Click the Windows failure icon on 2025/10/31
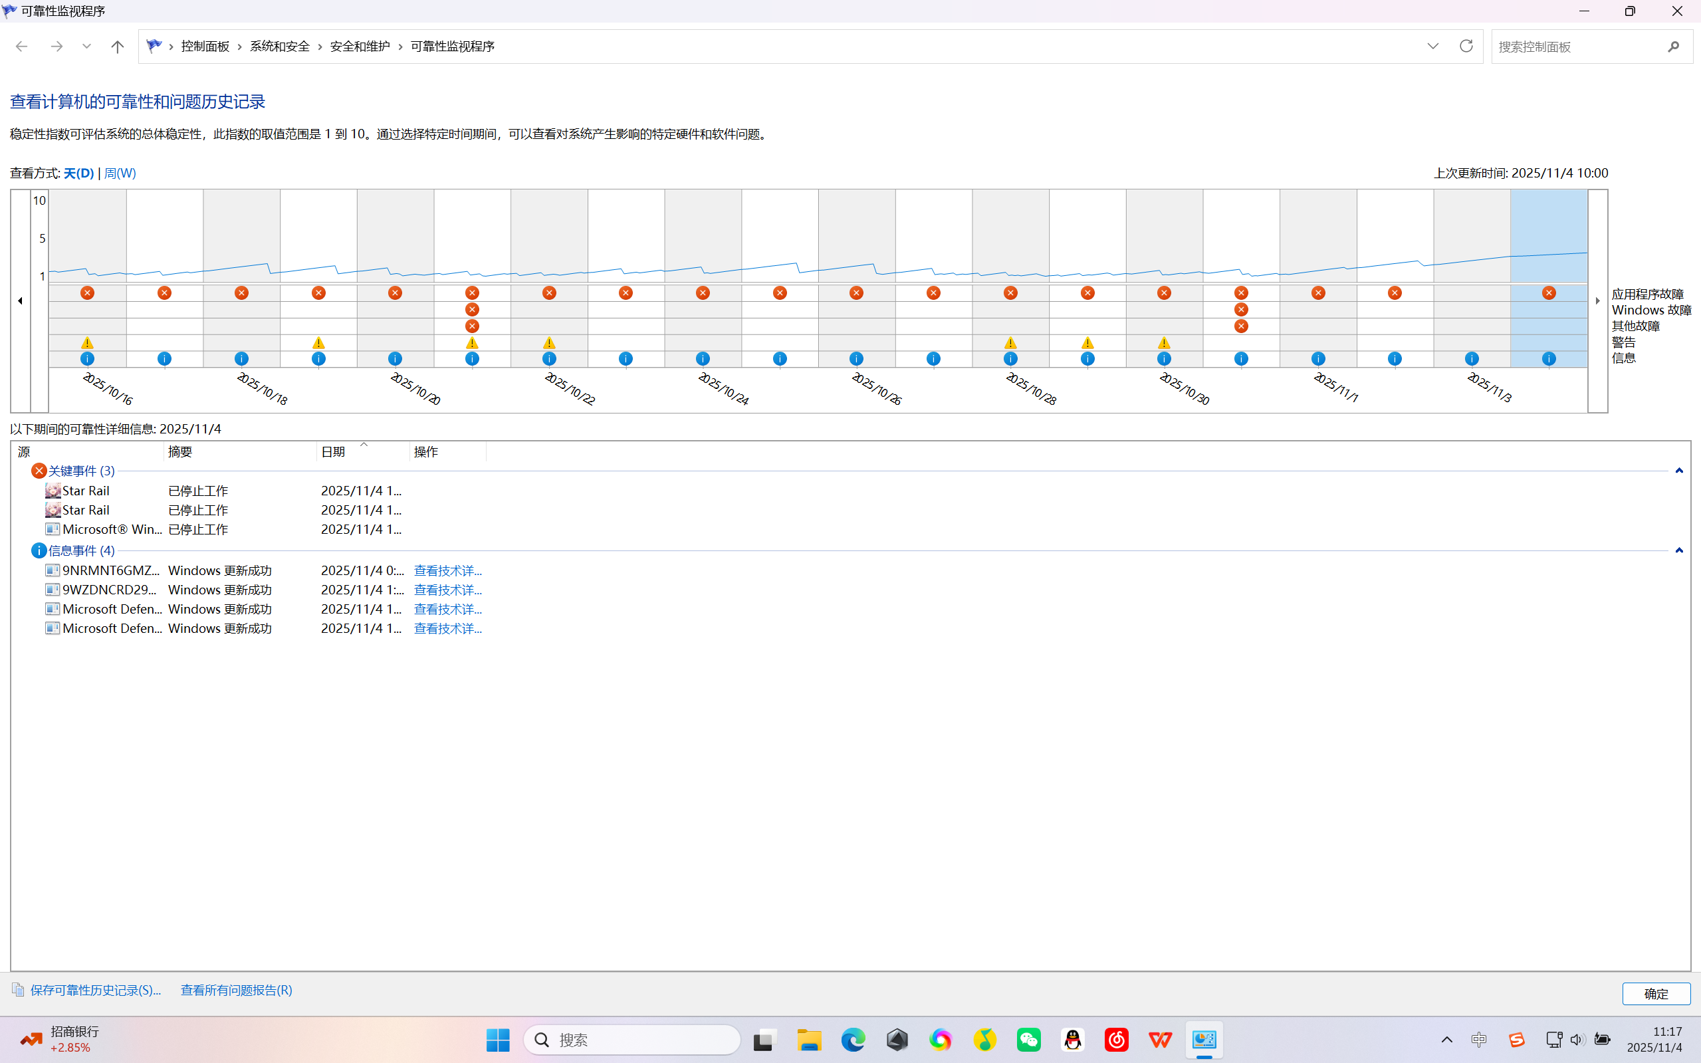1701x1063 pixels. pyautogui.click(x=1241, y=309)
